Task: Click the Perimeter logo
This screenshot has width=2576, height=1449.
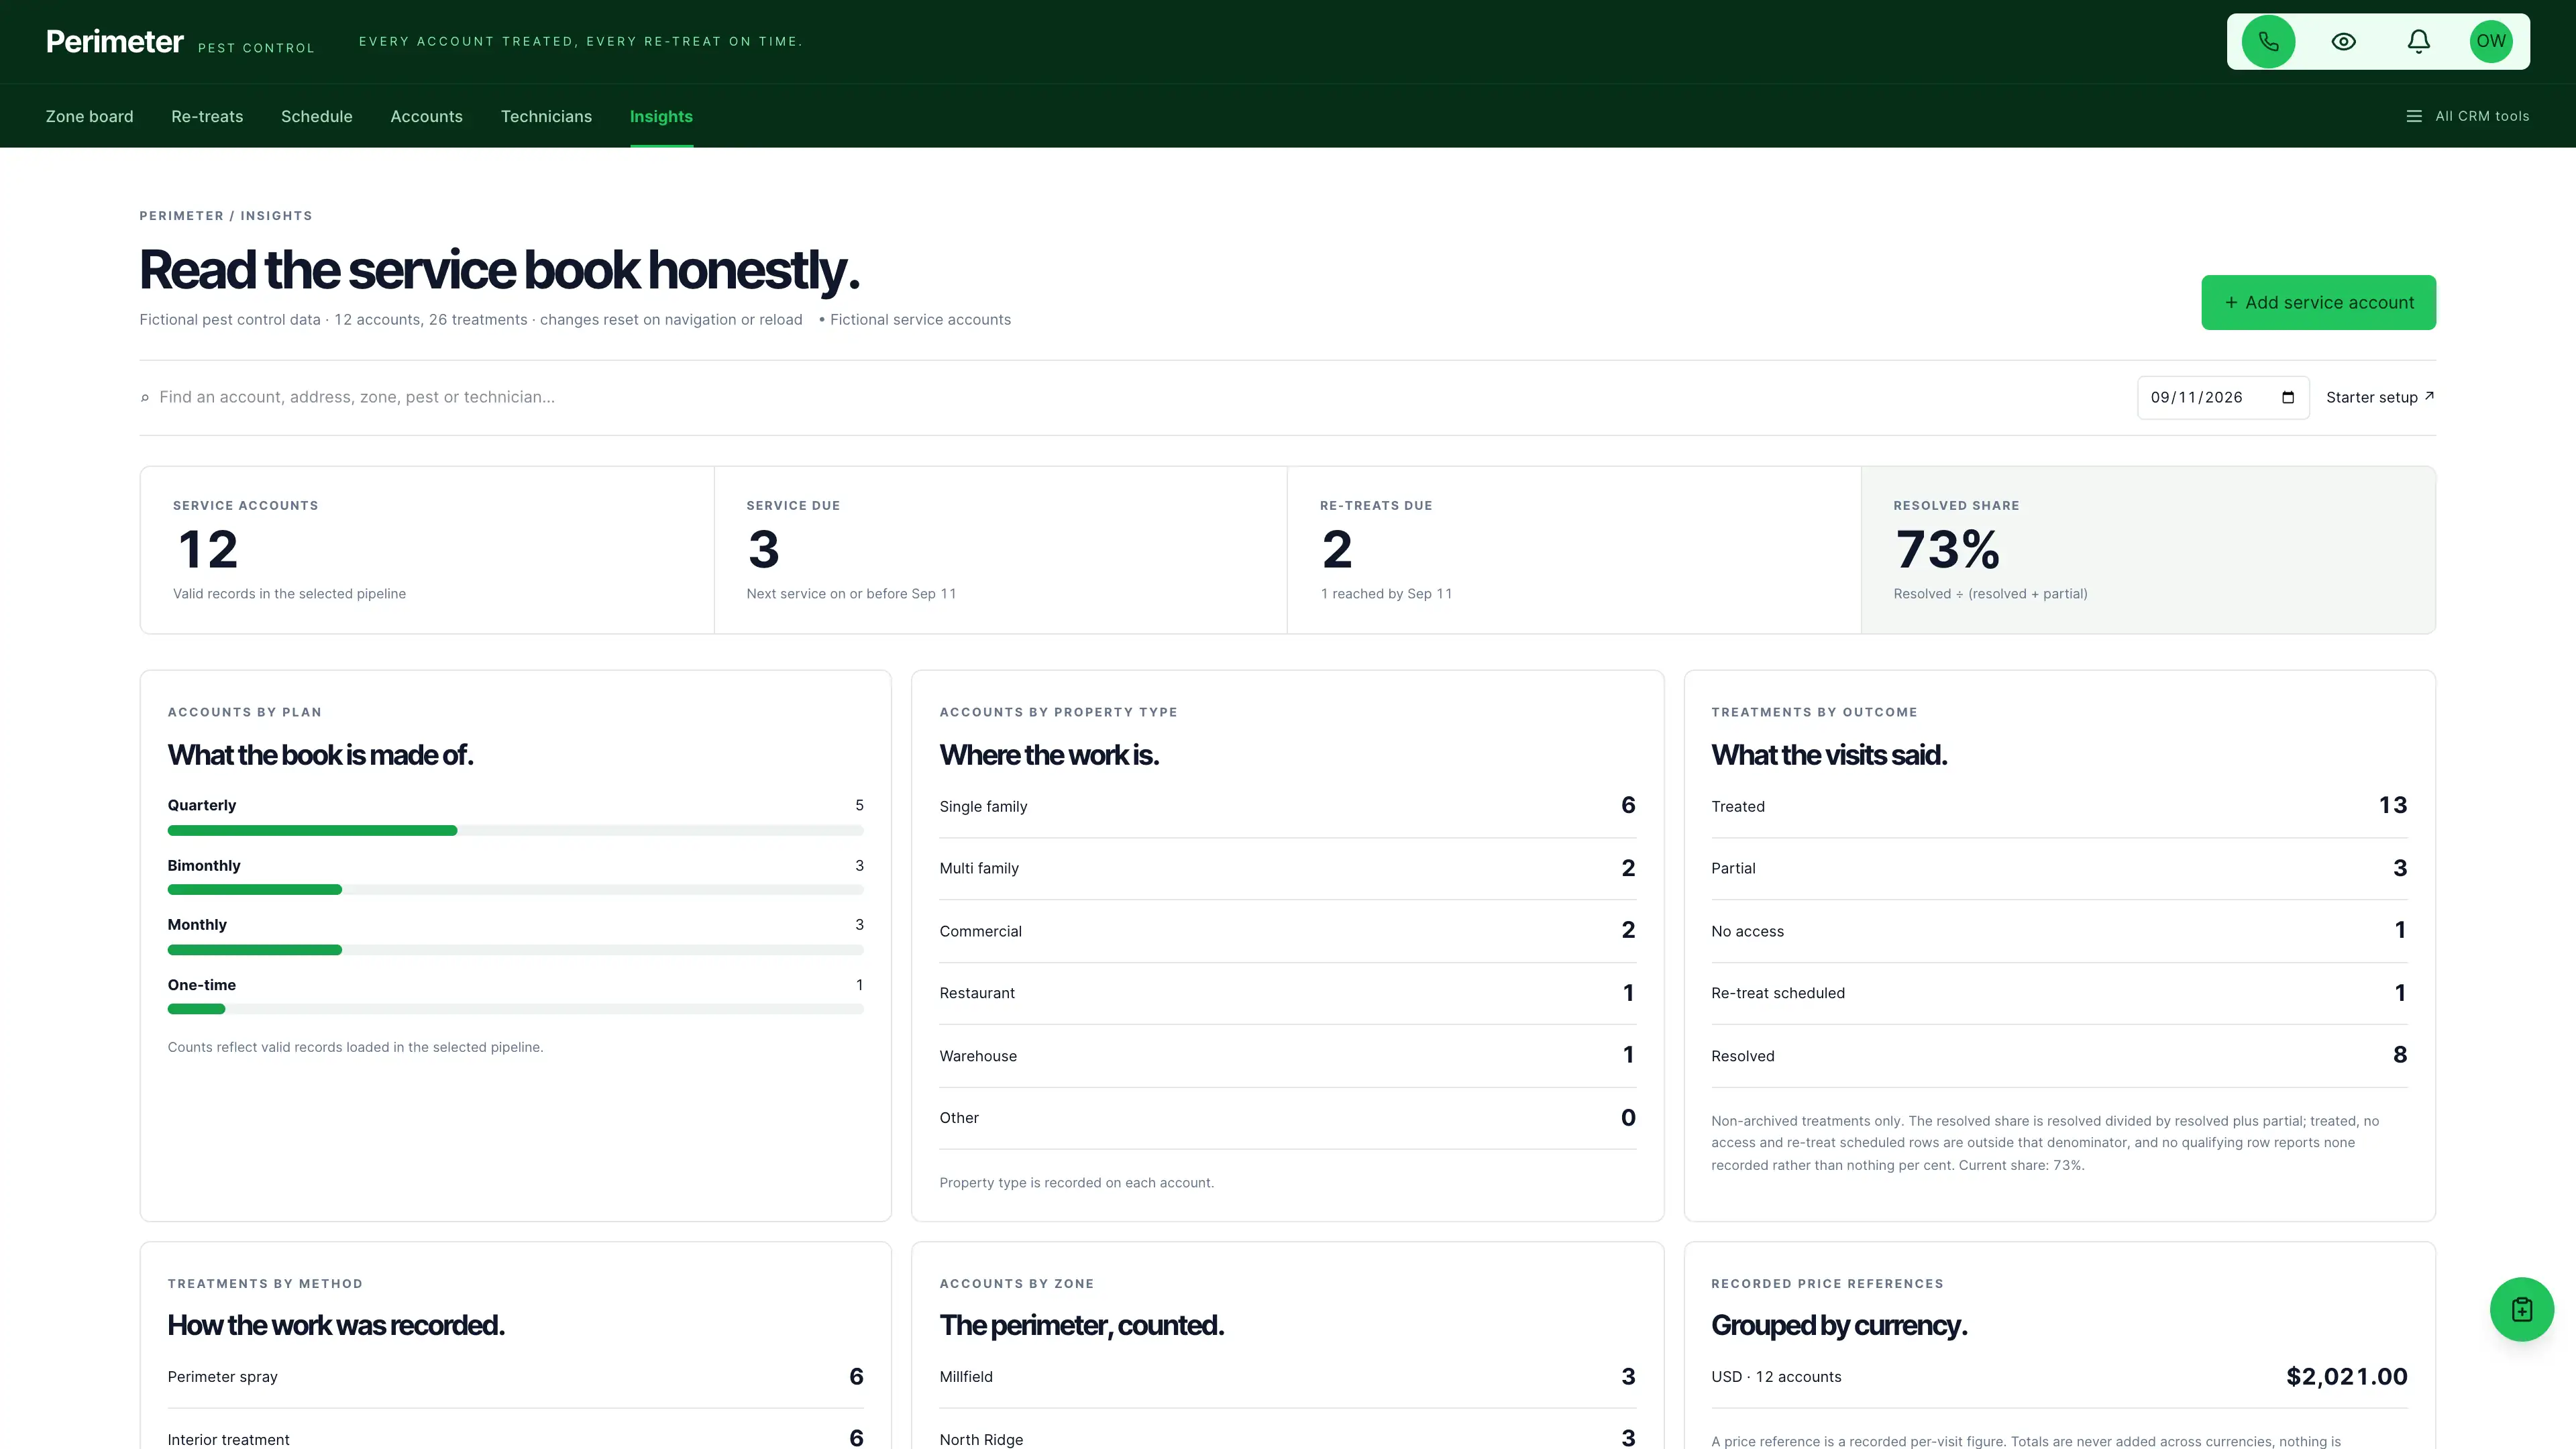Action: [x=115, y=41]
